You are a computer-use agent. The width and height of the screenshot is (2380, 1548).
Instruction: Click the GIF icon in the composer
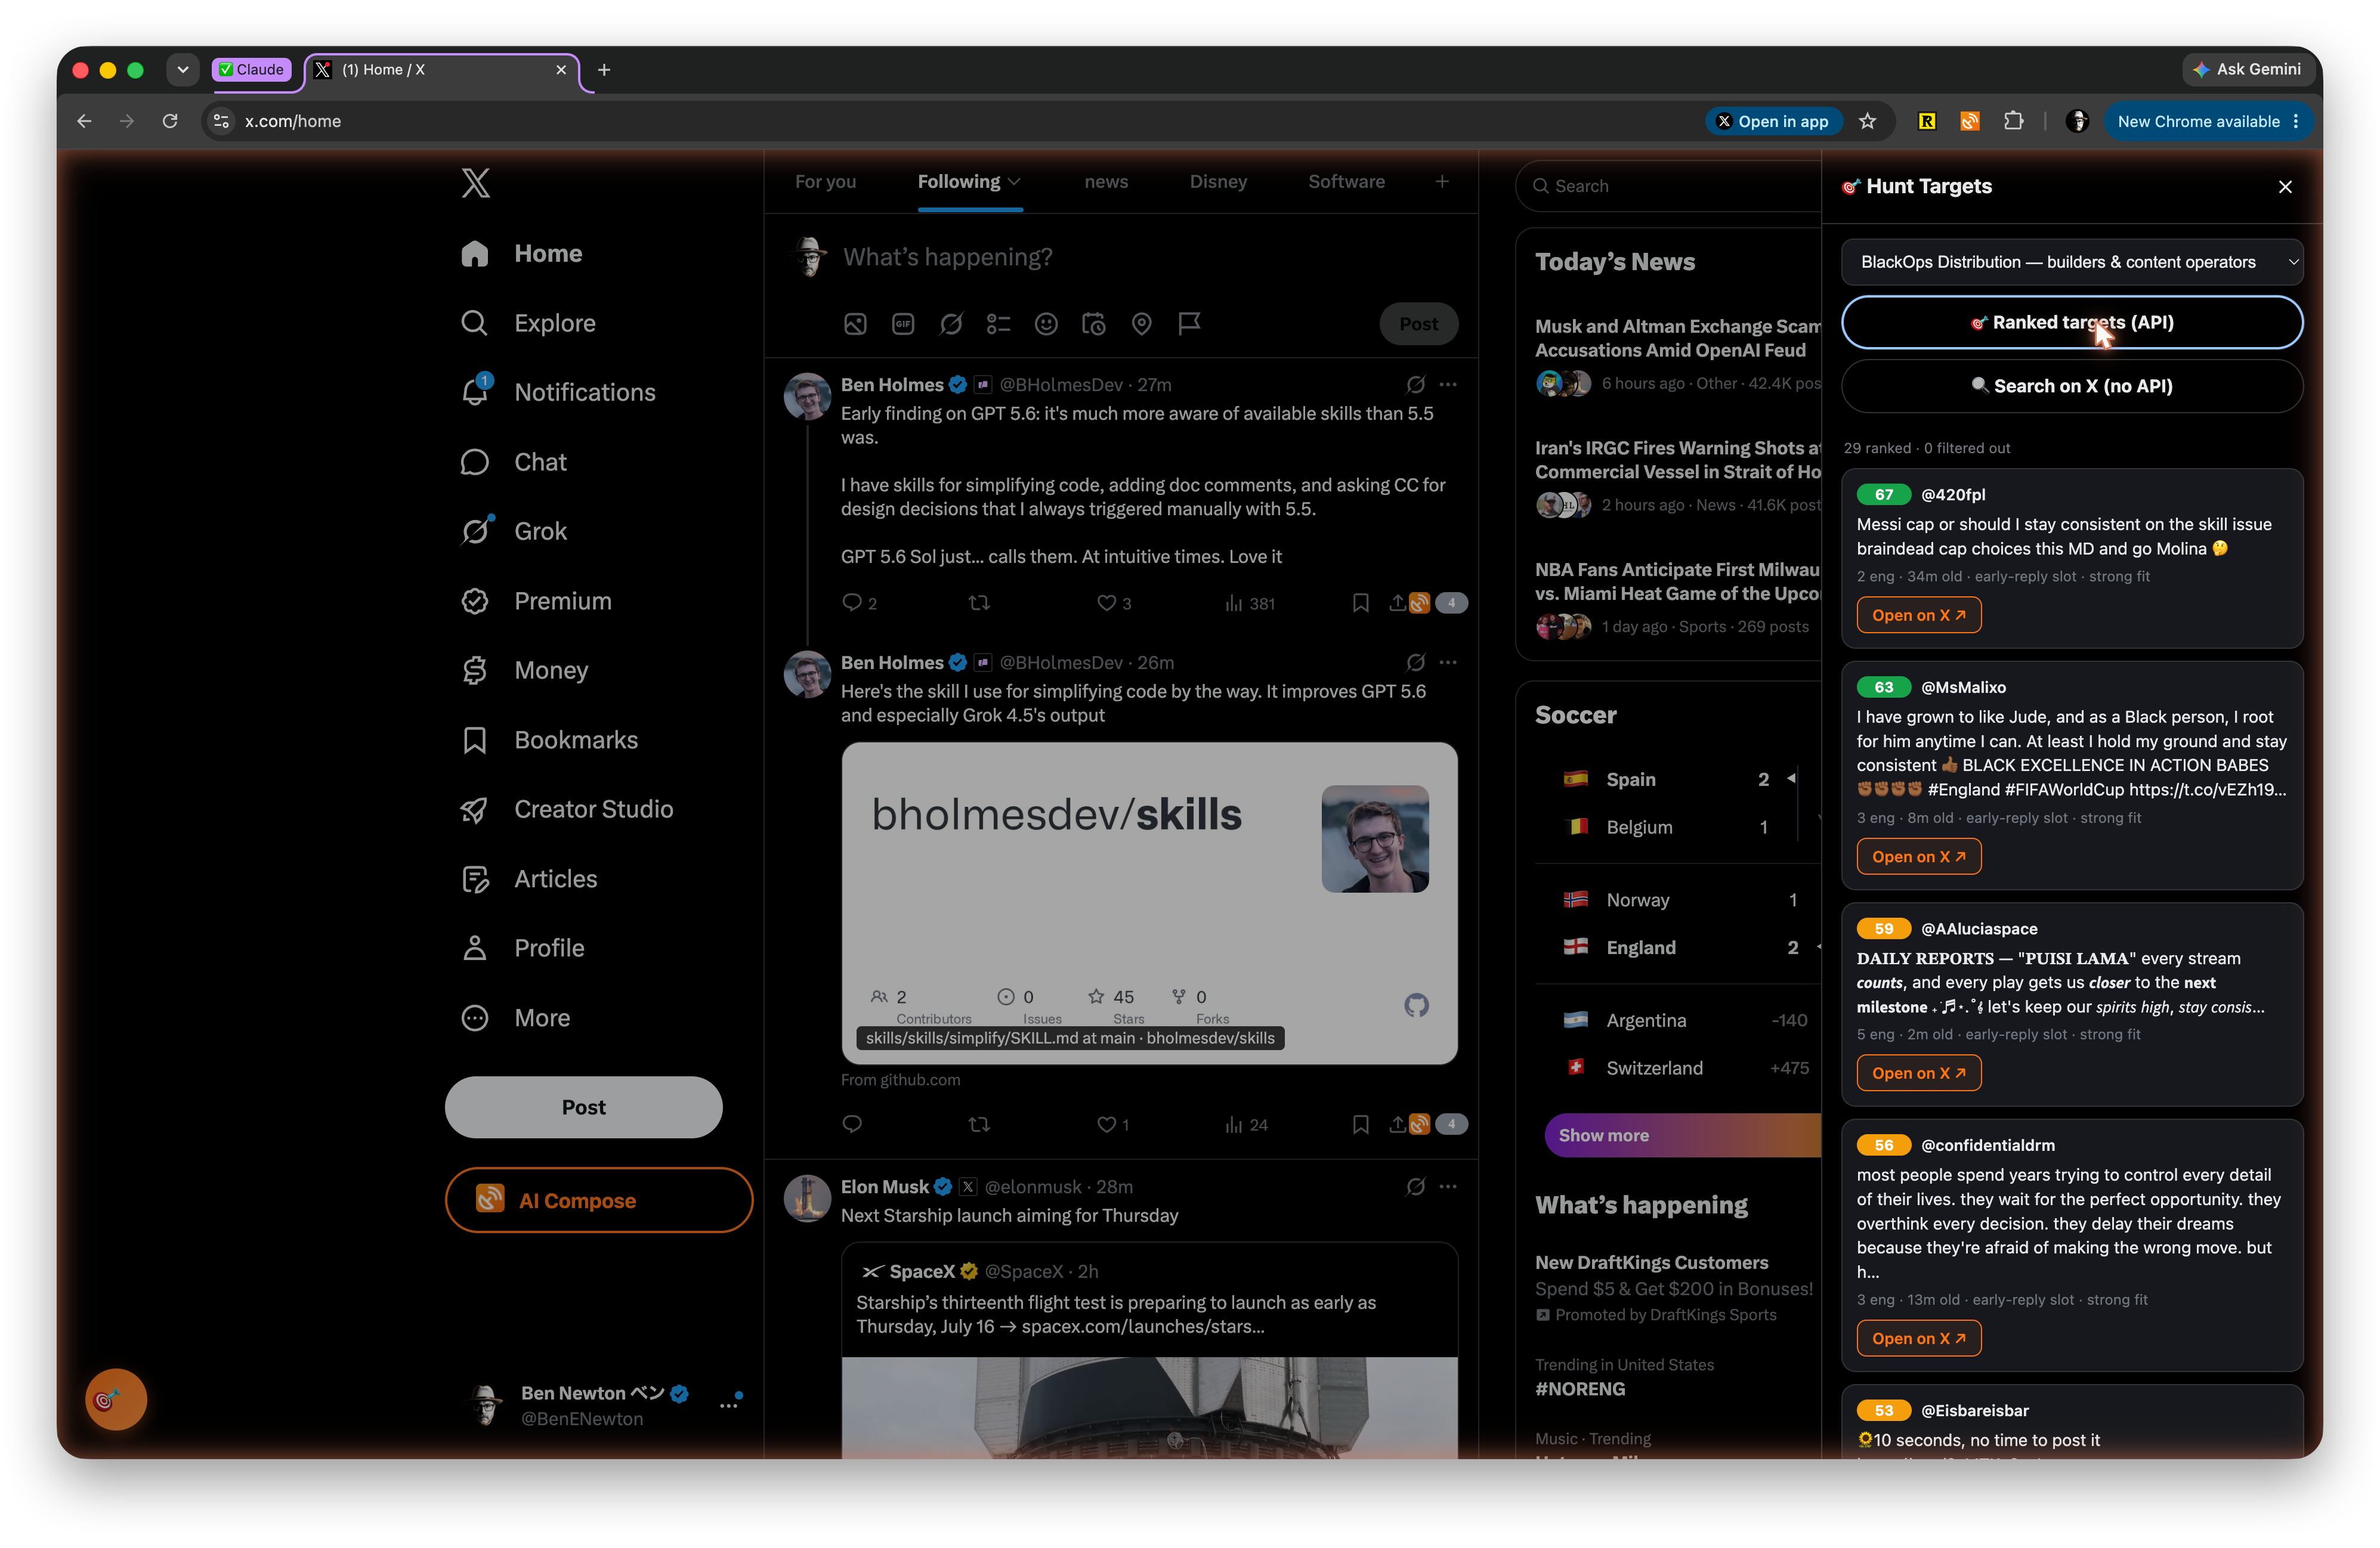tap(902, 324)
